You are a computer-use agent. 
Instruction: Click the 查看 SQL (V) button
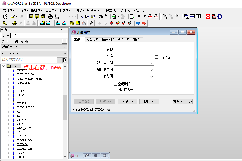click(x=182, y=102)
